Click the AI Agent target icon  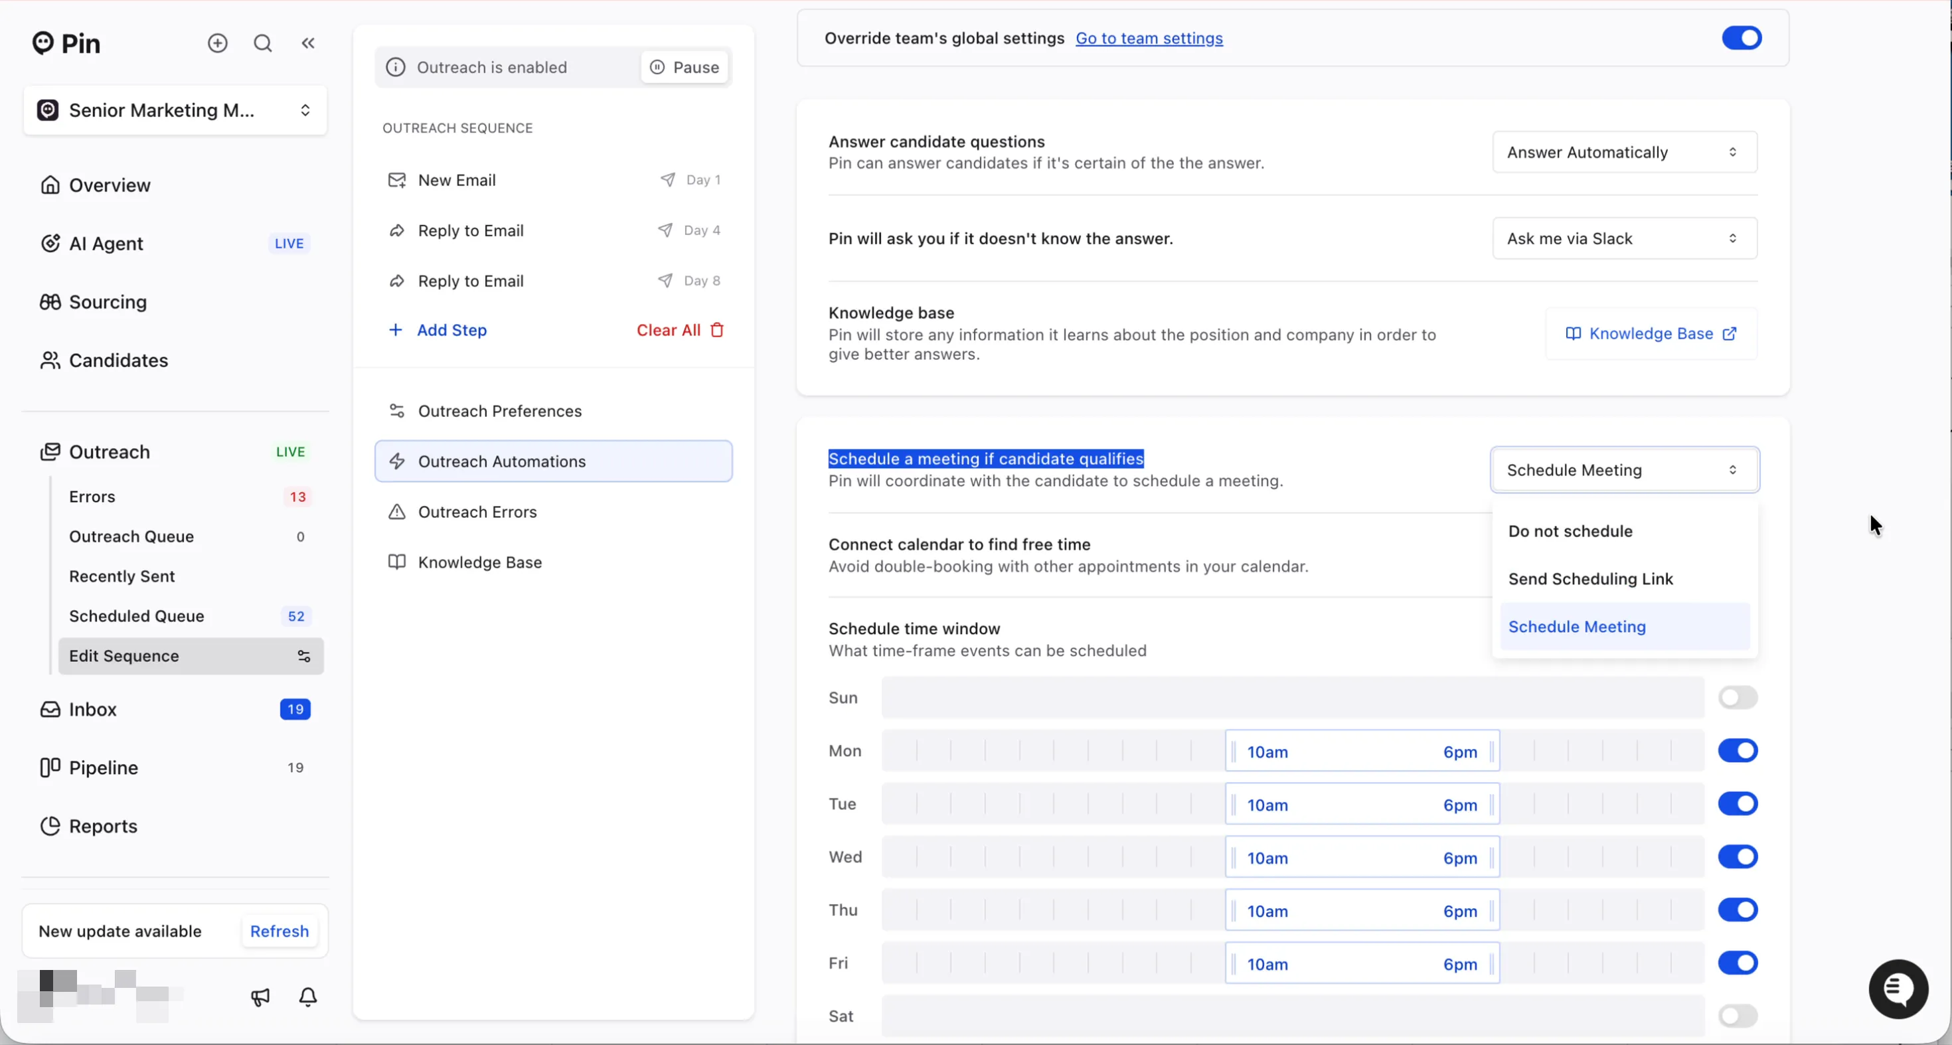pos(50,243)
